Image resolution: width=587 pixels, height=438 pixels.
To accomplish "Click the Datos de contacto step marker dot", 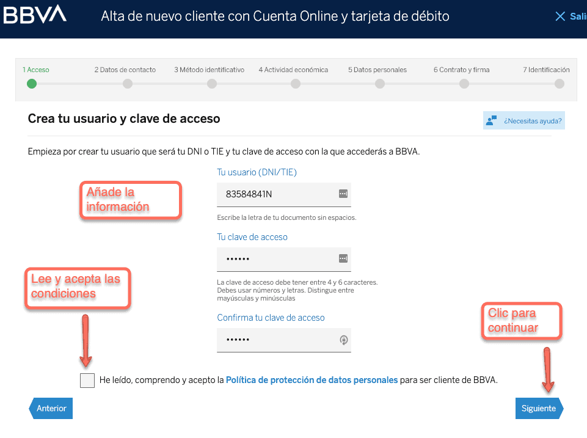I will coord(128,84).
